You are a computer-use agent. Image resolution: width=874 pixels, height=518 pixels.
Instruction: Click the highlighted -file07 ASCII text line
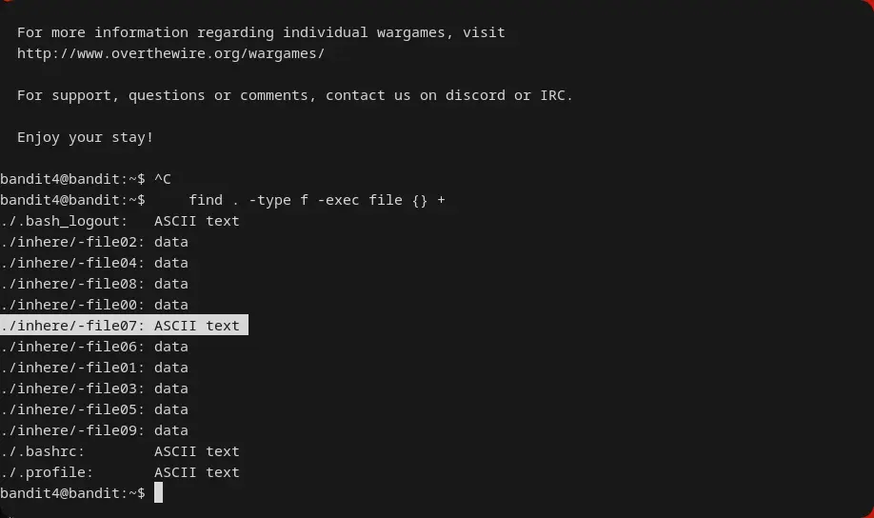[x=124, y=326]
